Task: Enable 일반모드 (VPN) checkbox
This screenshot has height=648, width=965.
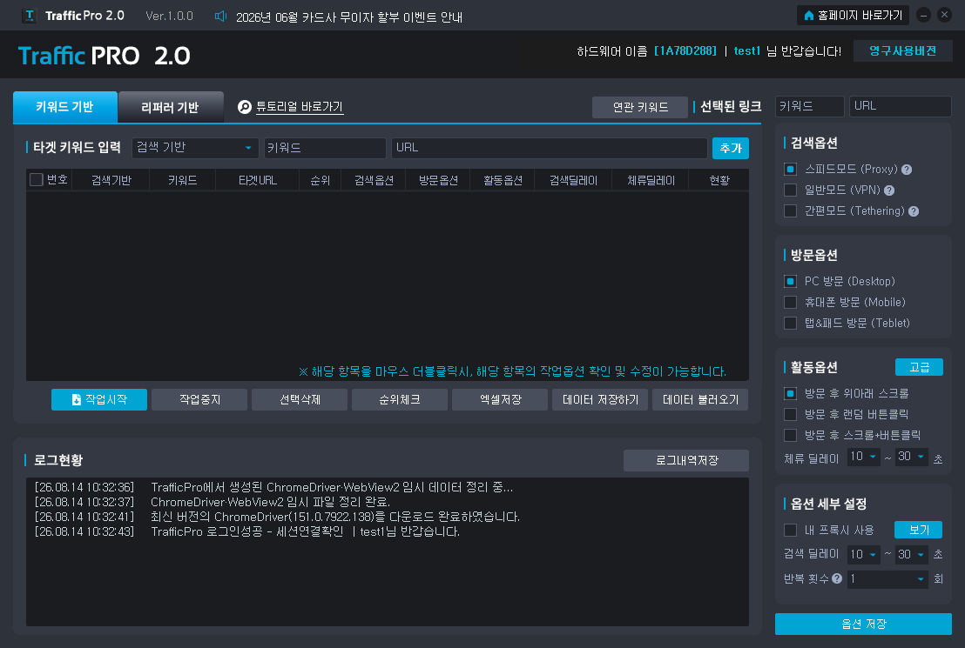Action: pyautogui.click(x=790, y=190)
